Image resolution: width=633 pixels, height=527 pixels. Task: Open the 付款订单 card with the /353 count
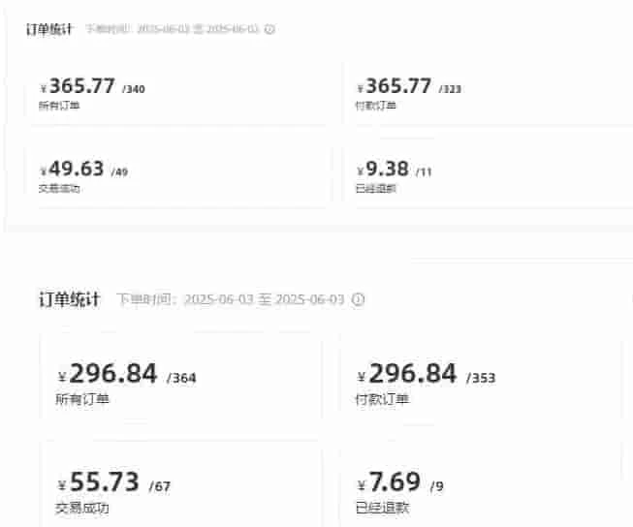pos(481,380)
